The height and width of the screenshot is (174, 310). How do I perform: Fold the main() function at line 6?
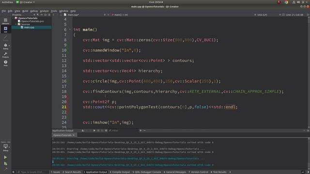[x=70, y=29]
